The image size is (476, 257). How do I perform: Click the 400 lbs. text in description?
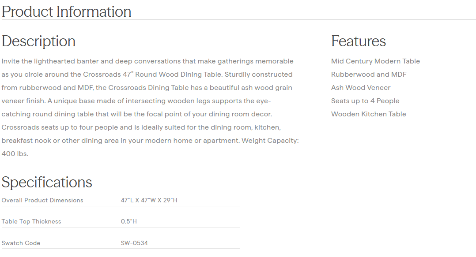click(x=15, y=154)
